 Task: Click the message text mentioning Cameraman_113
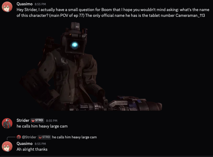[x=113, y=12]
